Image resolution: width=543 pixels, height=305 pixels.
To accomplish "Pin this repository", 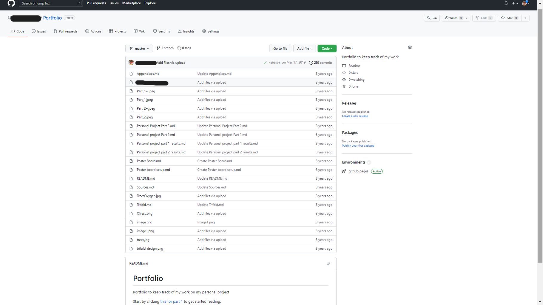I will tap(432, 18).
